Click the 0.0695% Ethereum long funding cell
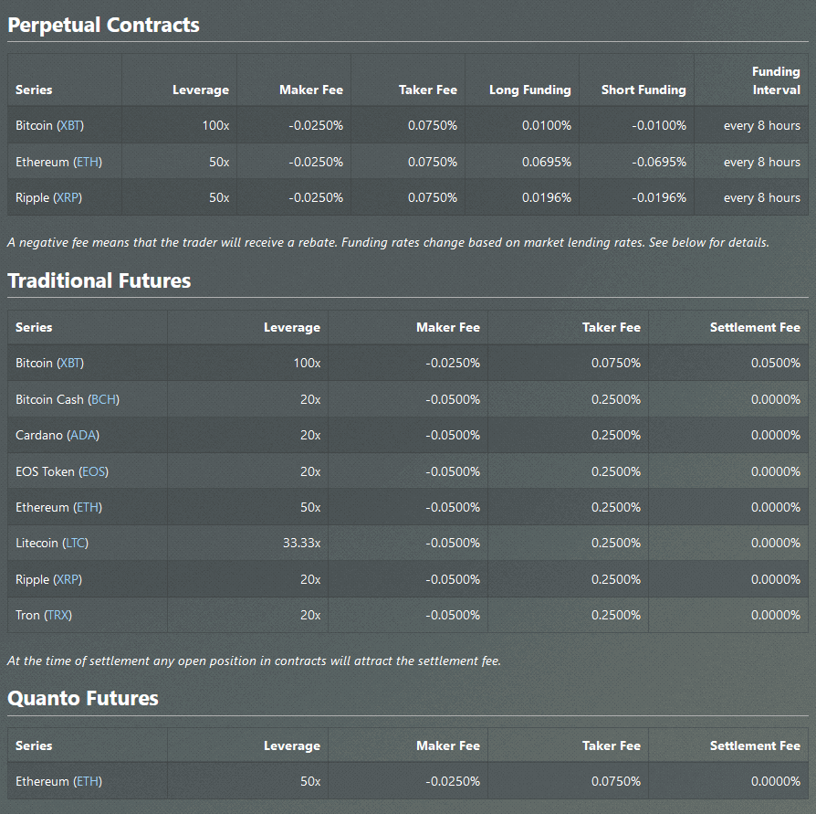816x814 pixels. tap(546, 162)
